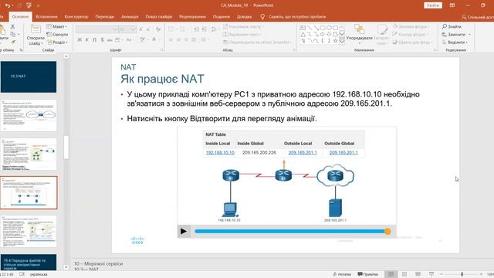This screenshot has width=494, height=278.
Task: Select the dark 19.4 slide thumbnail at the bottom
Action: (x=29, y=263)
